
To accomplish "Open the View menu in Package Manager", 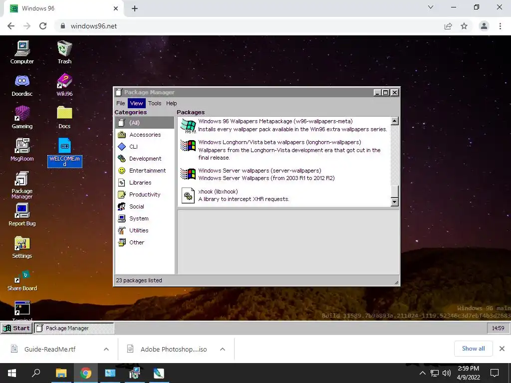I will click(x=136, y=103).
